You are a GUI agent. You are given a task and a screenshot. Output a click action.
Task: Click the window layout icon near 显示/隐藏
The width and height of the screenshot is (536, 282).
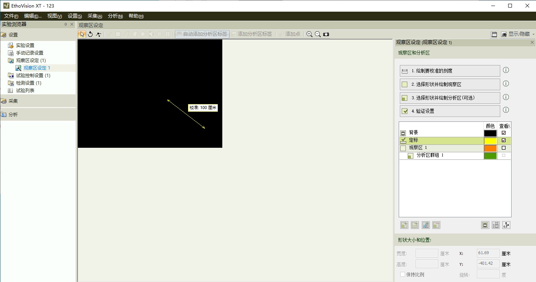tap(494, 34)
